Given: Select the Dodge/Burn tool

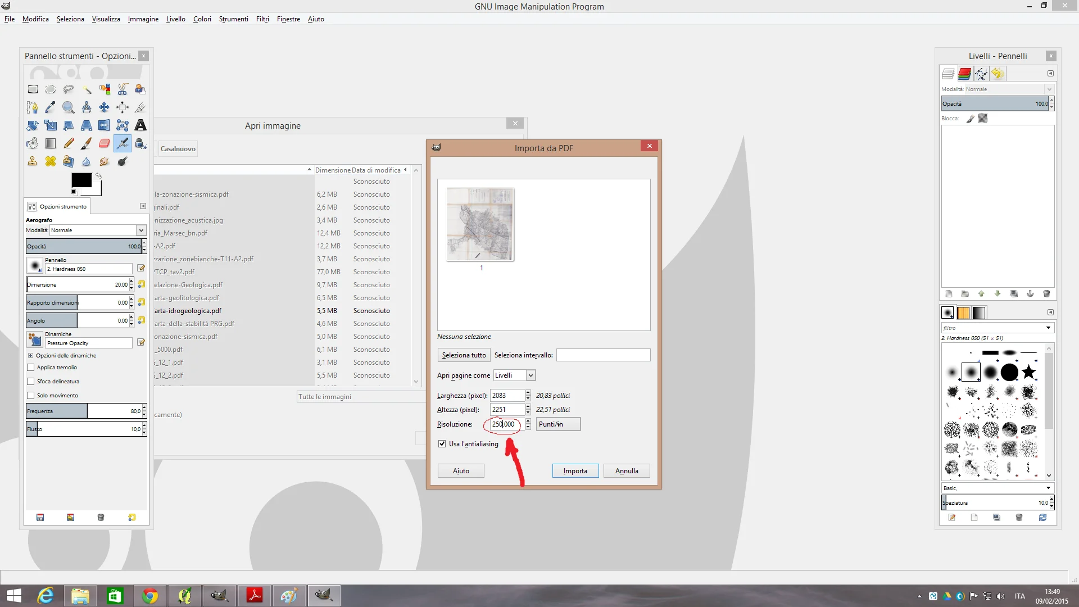Looking at the screenshot, I should click(x=123, y=161).
